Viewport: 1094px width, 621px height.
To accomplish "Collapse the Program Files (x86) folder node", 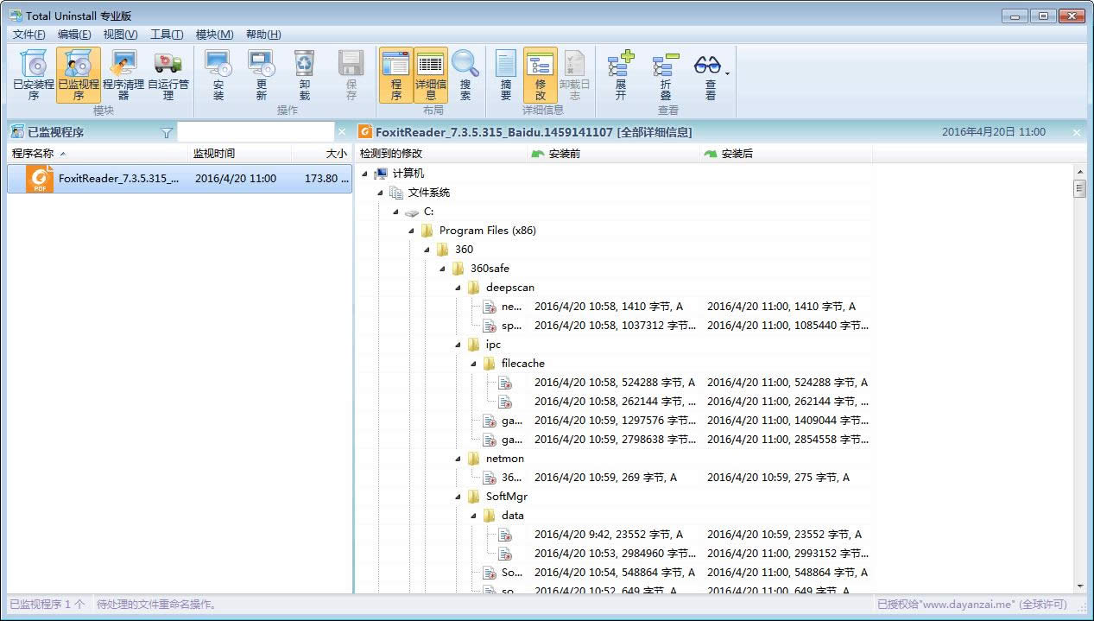I will pos(412,231).
